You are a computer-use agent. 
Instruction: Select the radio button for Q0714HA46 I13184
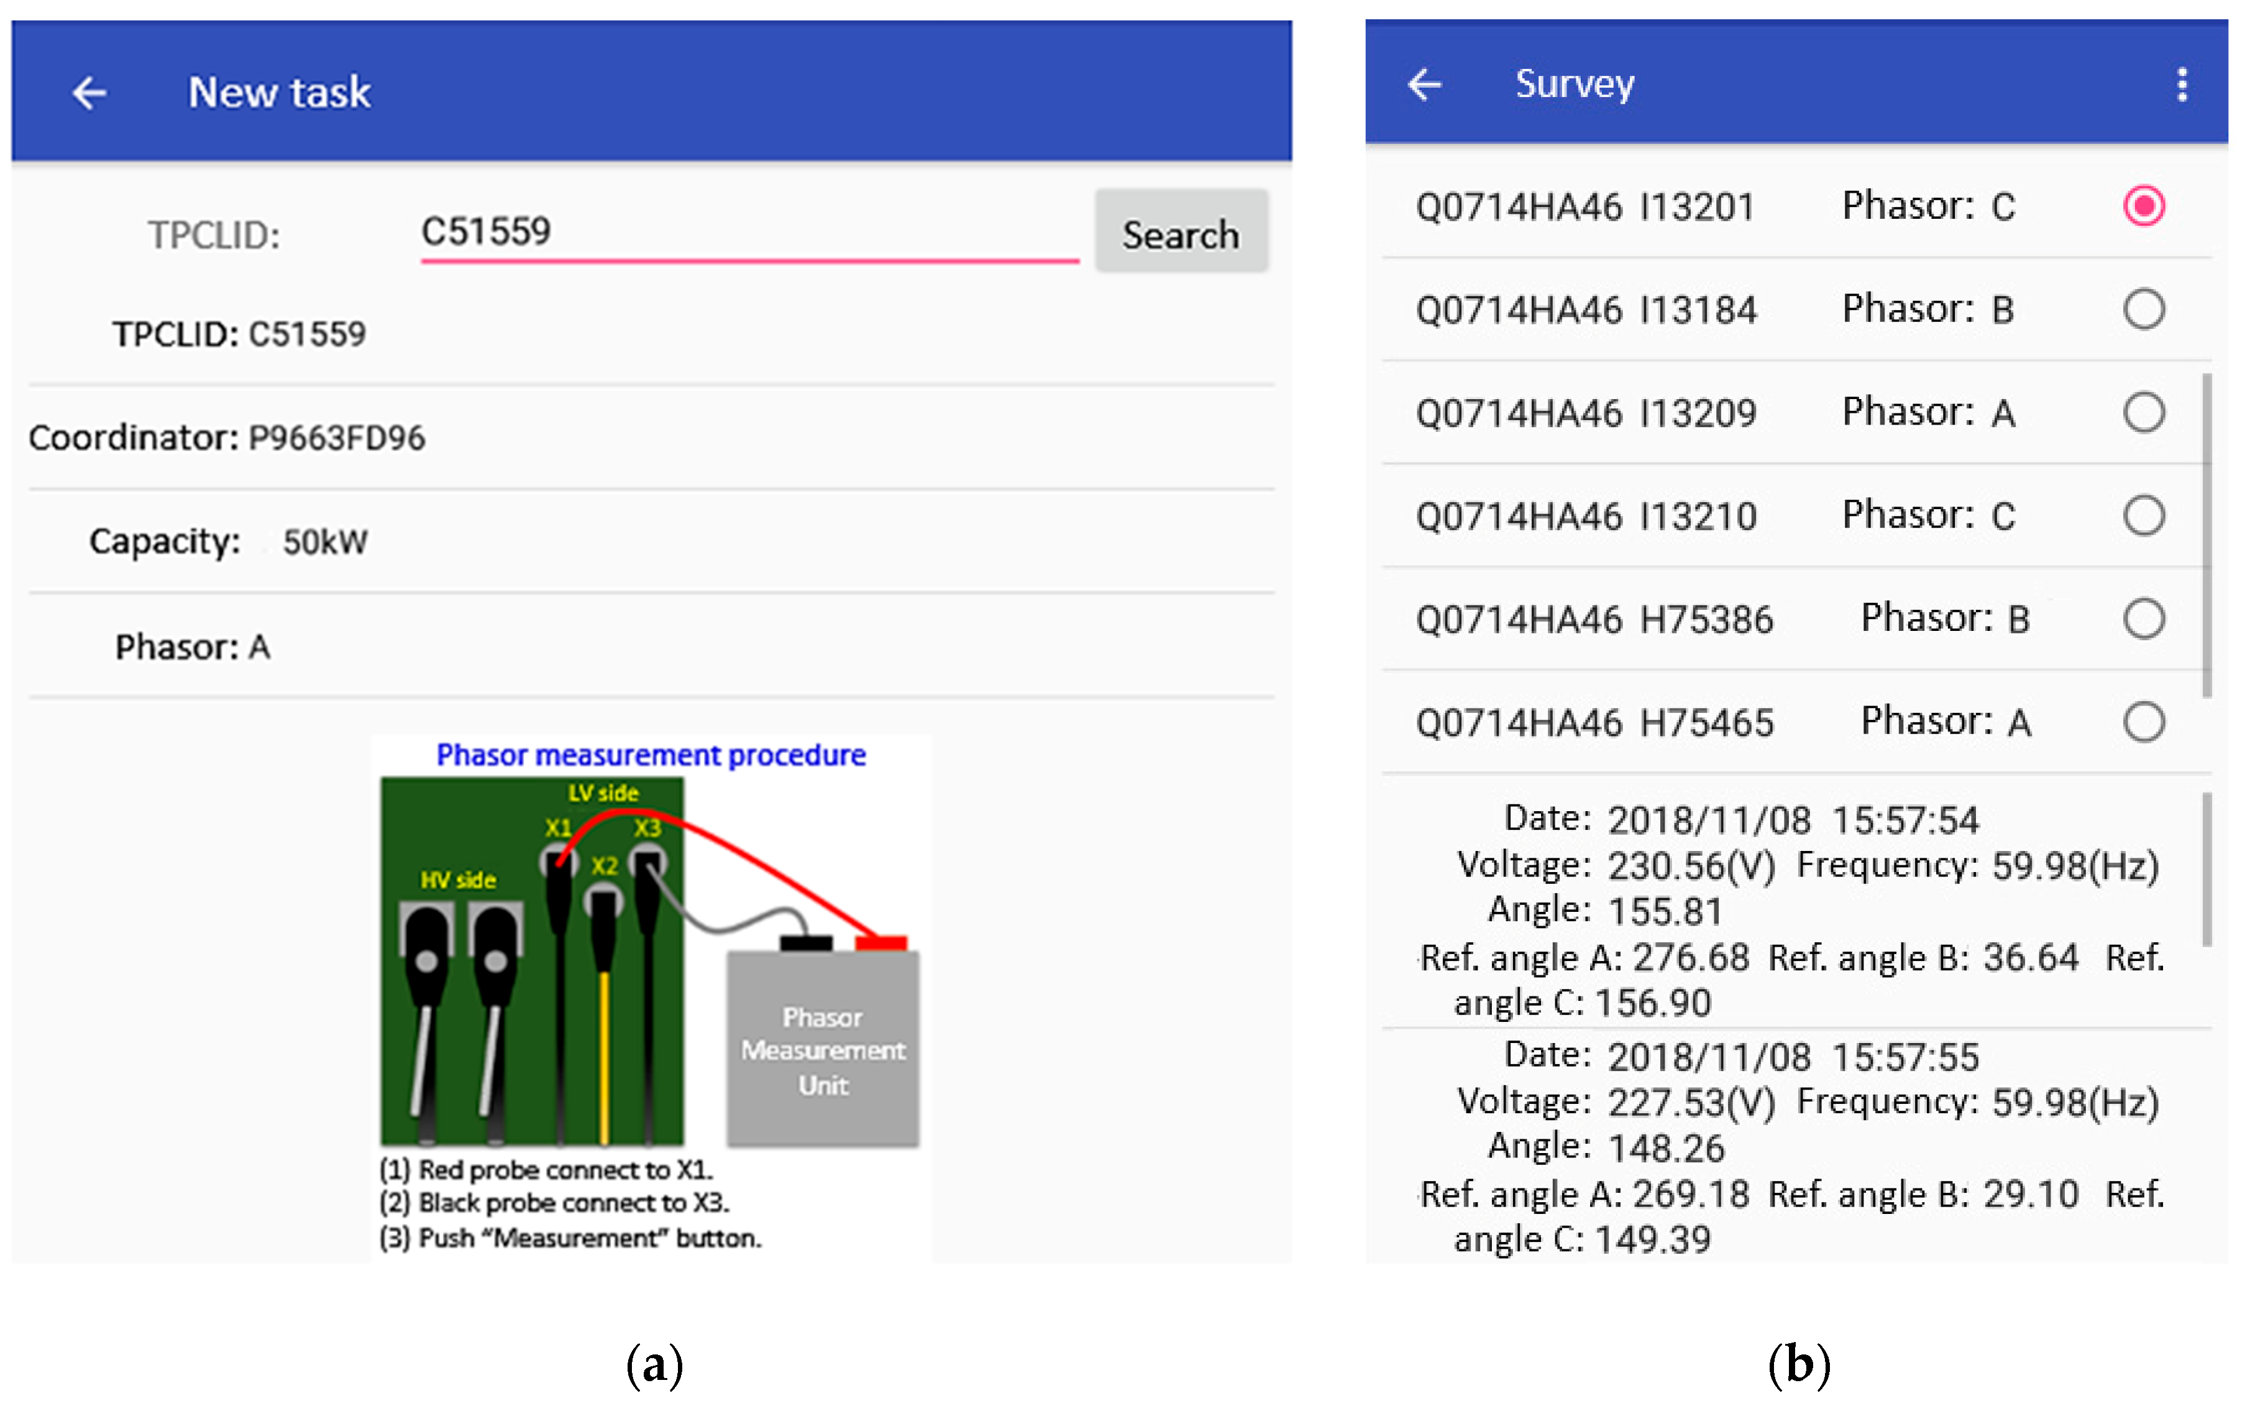point(2143,309)
